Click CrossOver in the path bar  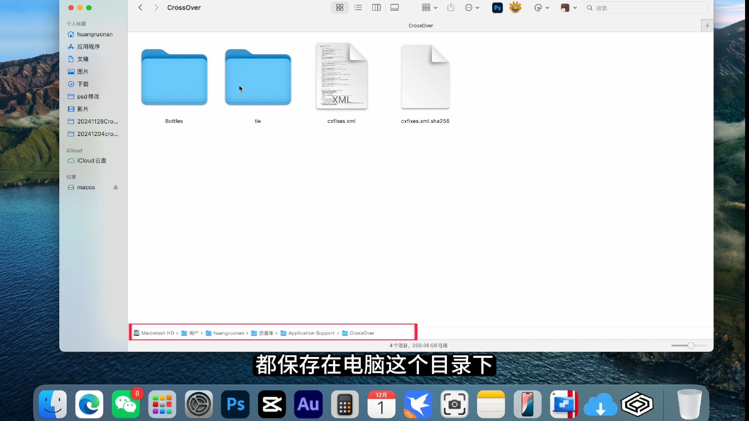[x=358, y=333]
